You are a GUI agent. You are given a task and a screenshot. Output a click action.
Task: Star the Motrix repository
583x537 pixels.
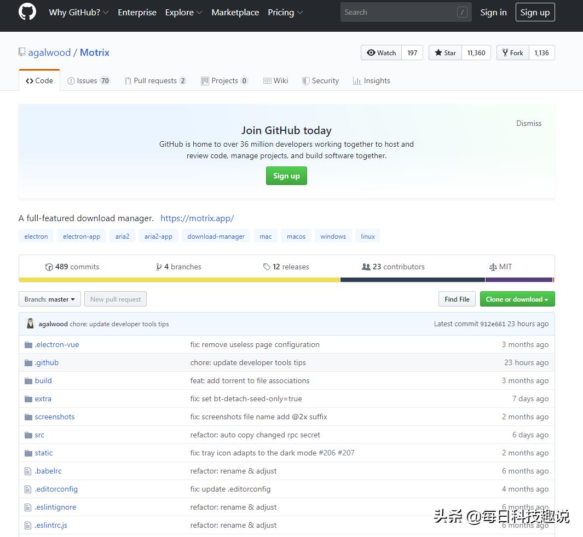click(x=445, y=53)
